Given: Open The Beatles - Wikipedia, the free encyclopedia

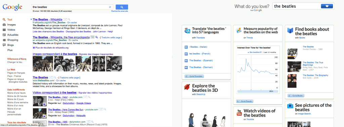Looking at the screenshot, I should coord(61,38).
